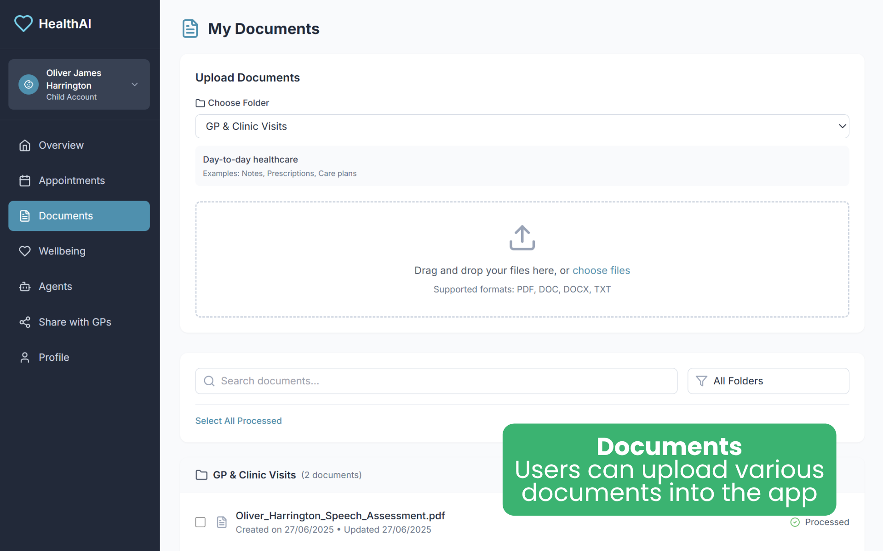Click the Wellbeing heart icon
883x551 pixels.
coord(25,251)
